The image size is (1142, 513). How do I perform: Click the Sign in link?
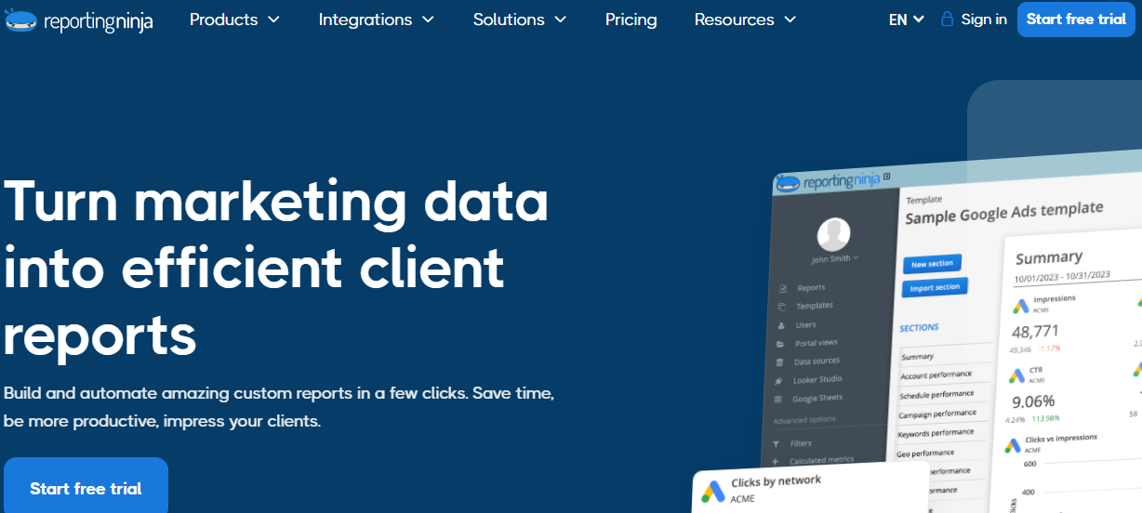[984, 20]
